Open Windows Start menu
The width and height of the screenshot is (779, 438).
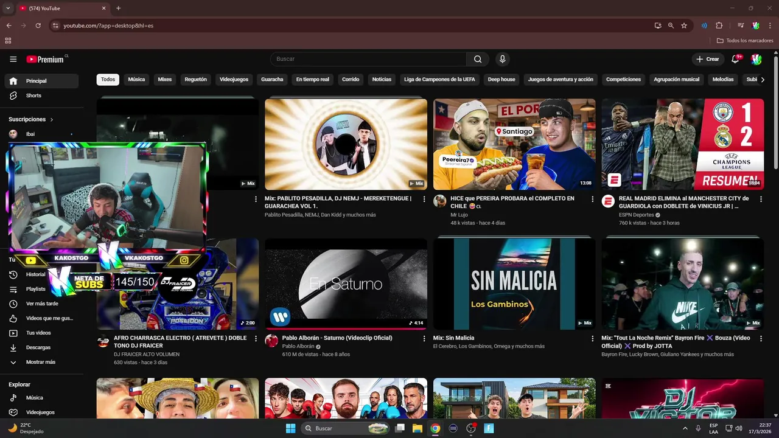[x=290, y=428]
